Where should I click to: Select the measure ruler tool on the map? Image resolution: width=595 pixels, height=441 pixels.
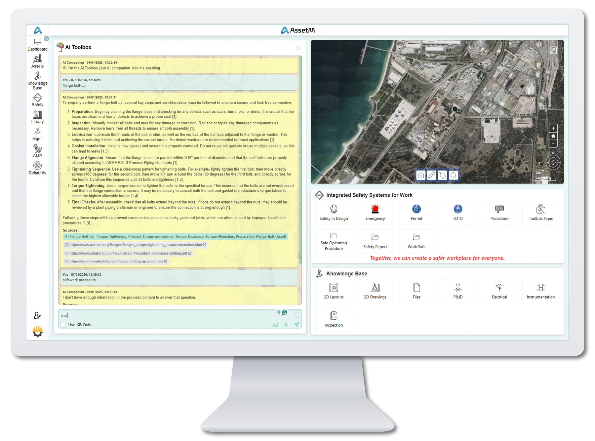[431, 175]
